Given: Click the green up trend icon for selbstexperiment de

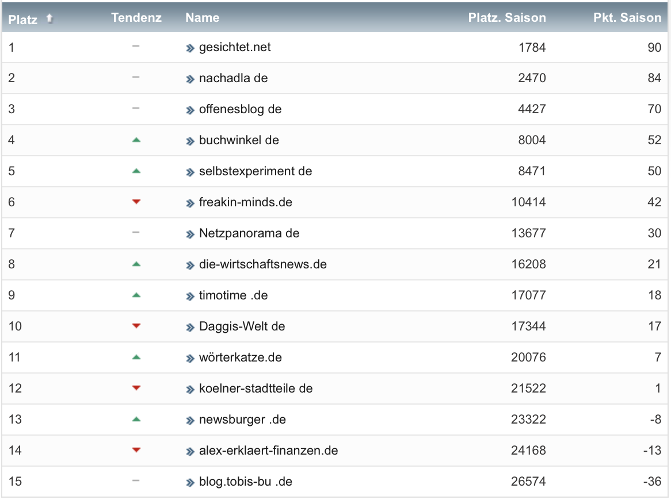Looking at the screenshot, I should (136, 171).
